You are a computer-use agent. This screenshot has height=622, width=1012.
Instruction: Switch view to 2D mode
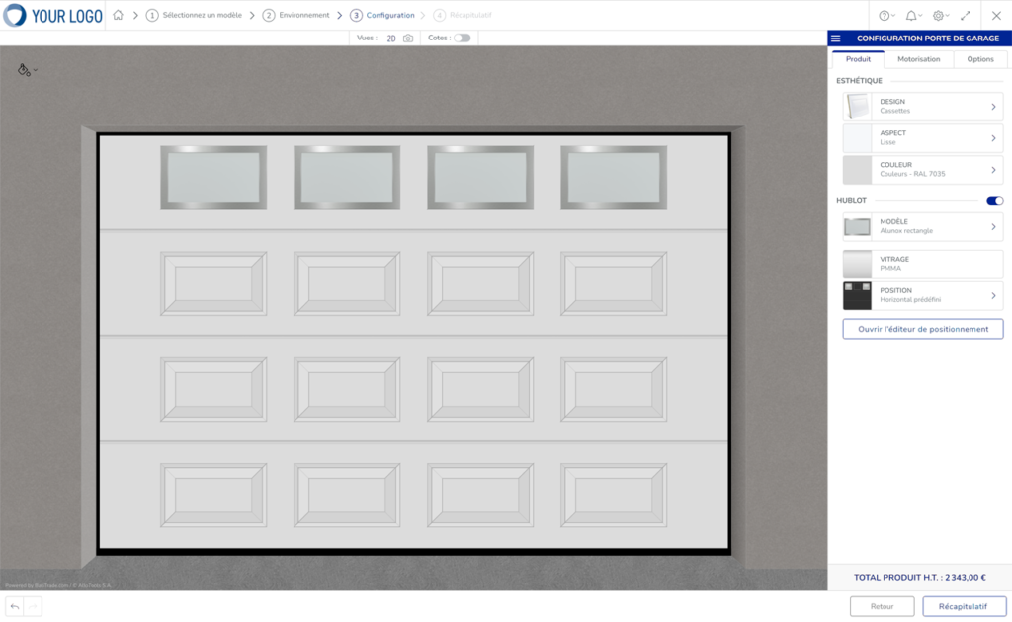click(x=391, y=38)
